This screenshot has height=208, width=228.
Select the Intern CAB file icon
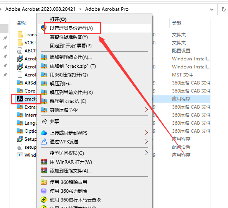click(x=20, y=115)
